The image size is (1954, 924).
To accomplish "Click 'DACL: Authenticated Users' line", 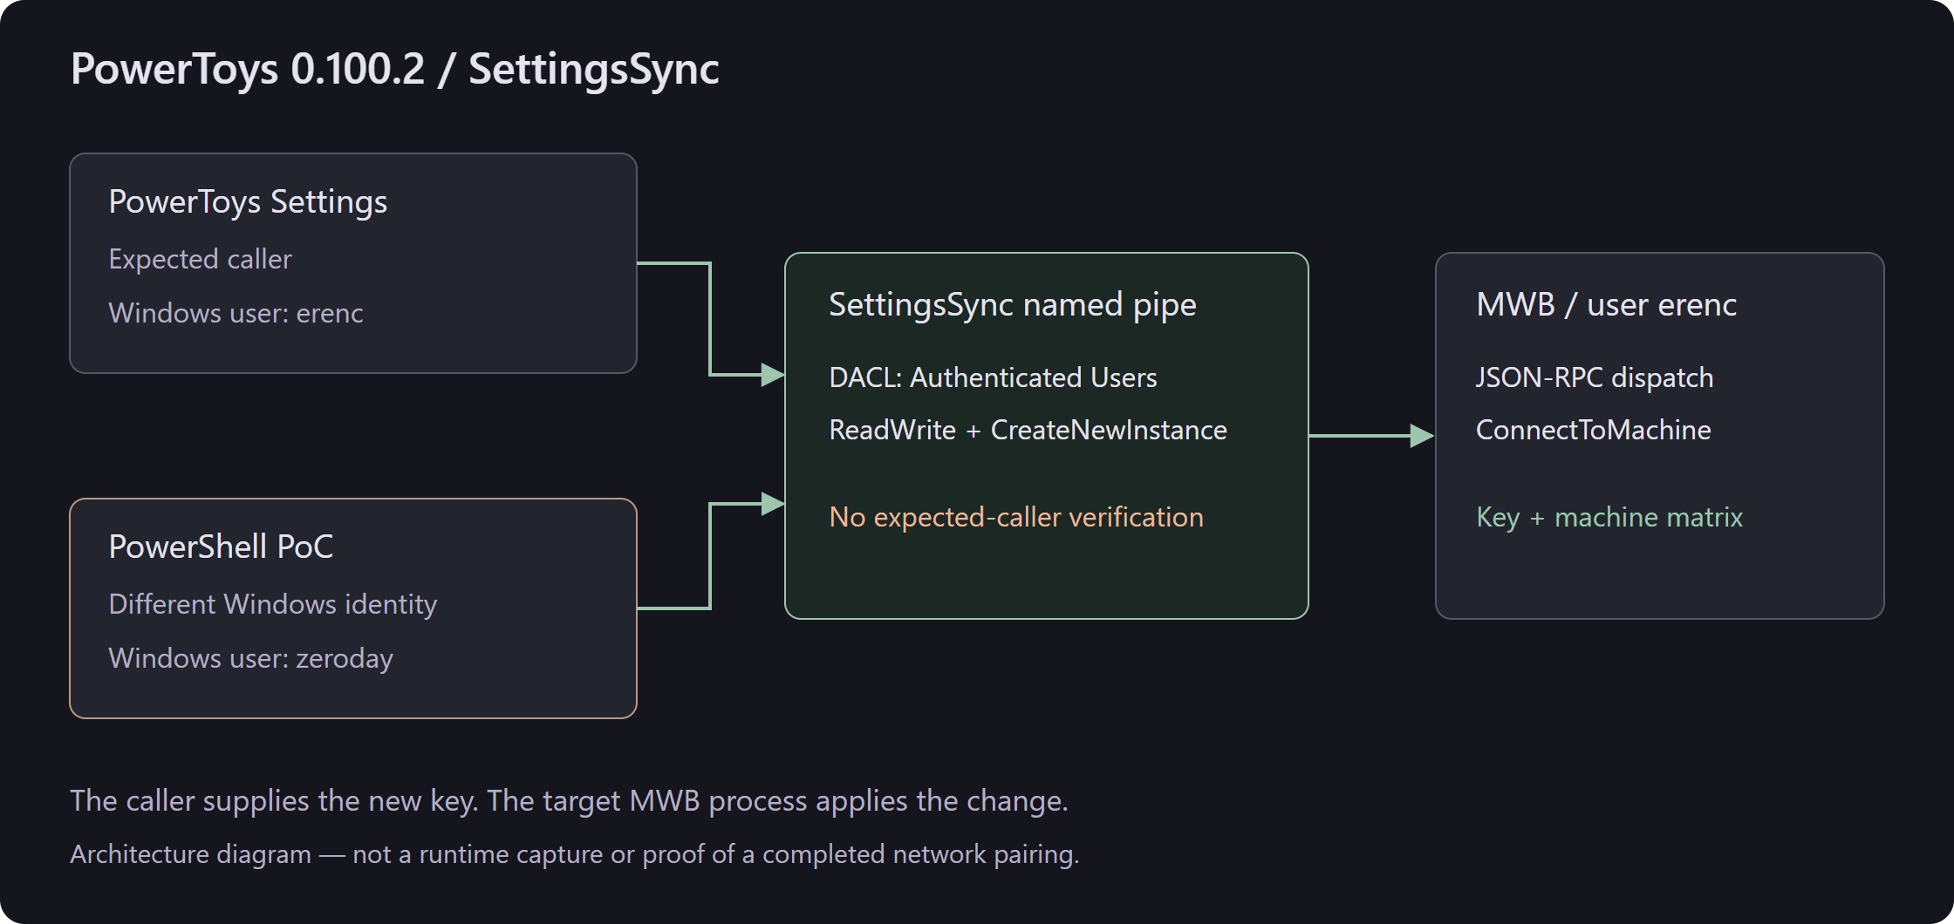I will click(x=993, y=377).
